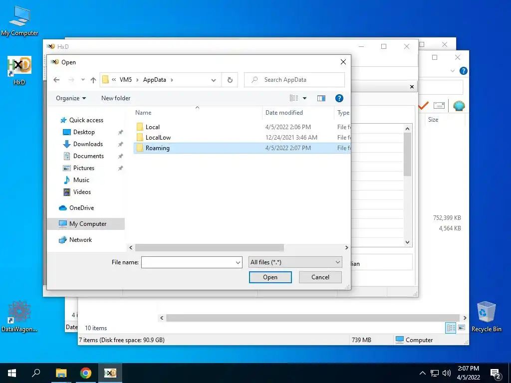Click the Search AppData field
511x383 pixels.
[x=294, y=80]
